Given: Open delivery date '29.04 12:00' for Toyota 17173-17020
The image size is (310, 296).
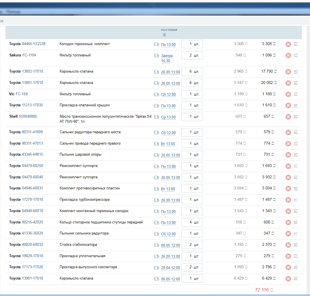Looking at the screenshot, I should (x=170, y=268).
